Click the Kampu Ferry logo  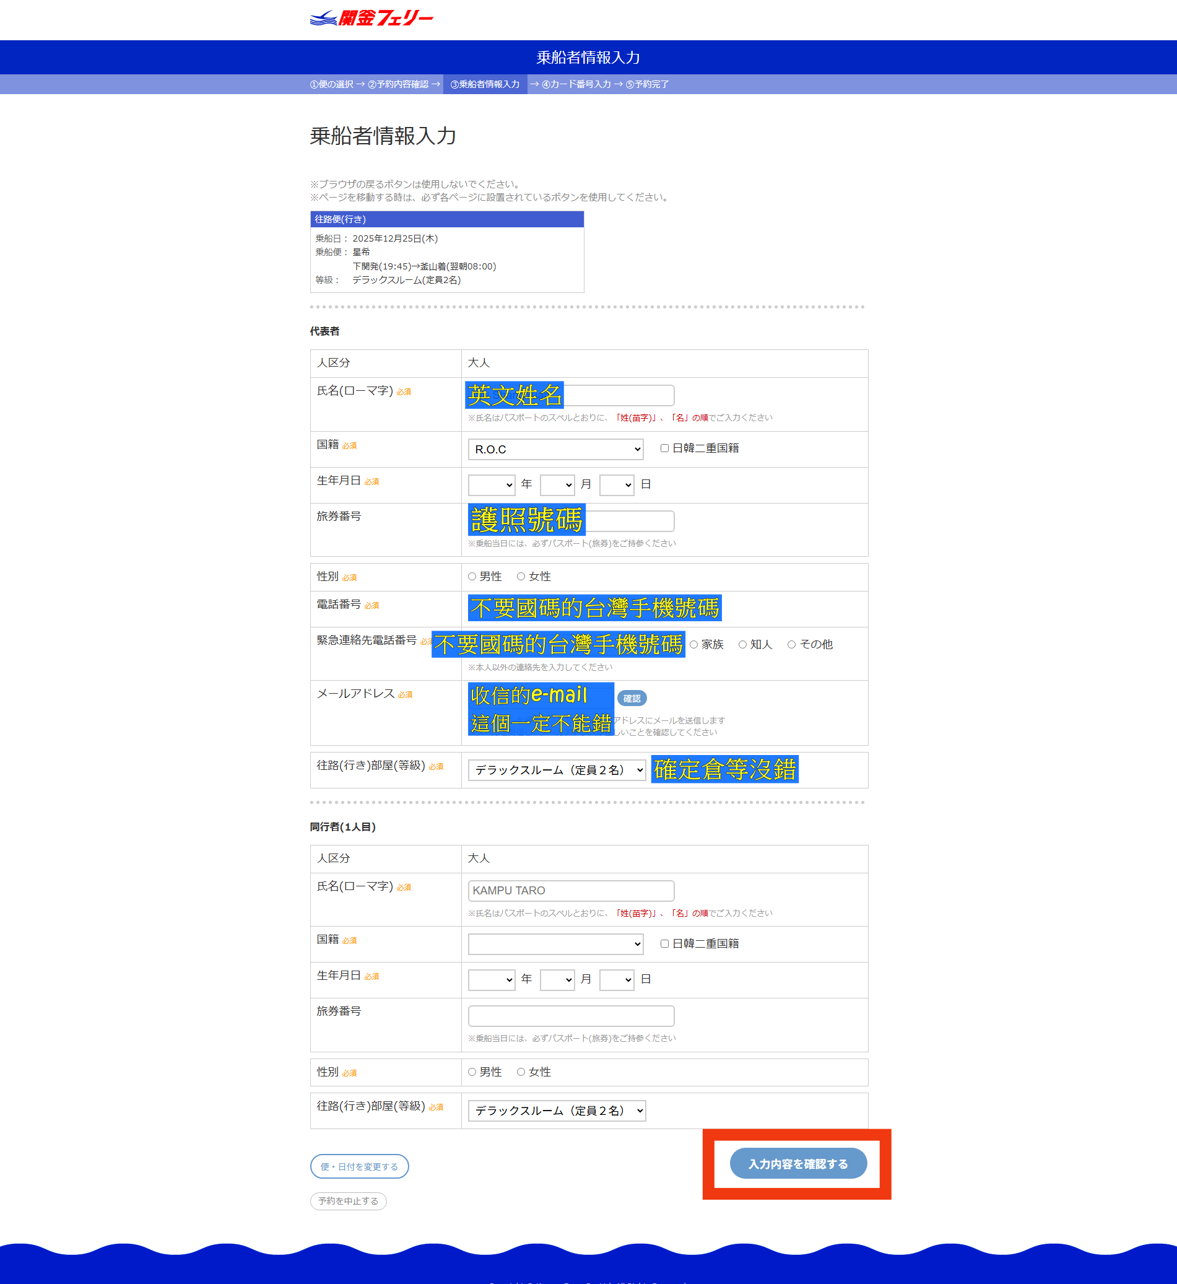(x=371, y=18)
